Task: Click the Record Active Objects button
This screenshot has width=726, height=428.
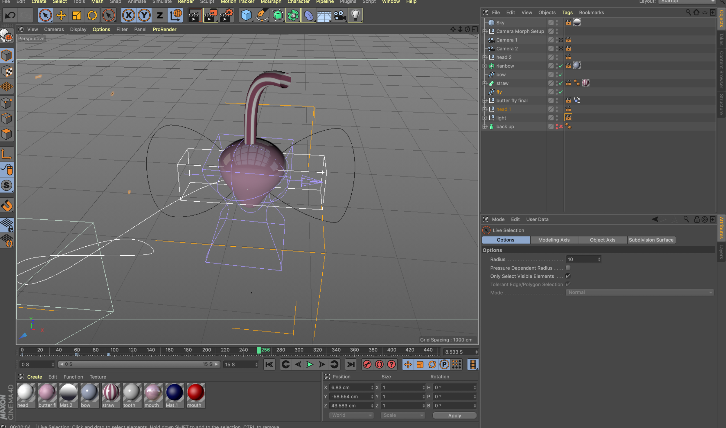Action: (367, 364)
